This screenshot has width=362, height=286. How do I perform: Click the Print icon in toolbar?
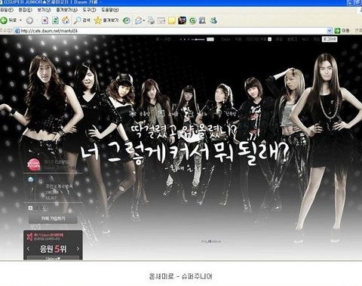click(x=151, y=20)
